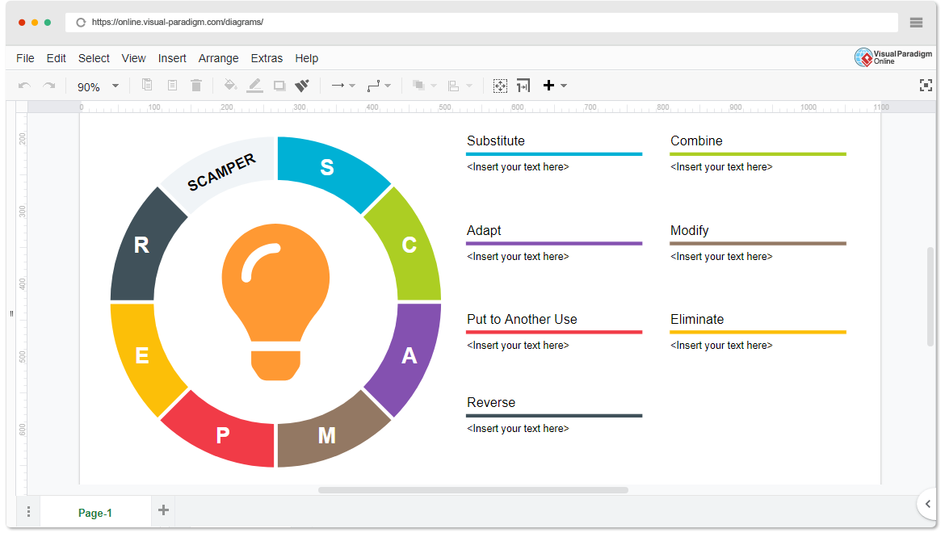Select placeholder text under Substitute
Screen dimensions: 945x537
[518, 167]
